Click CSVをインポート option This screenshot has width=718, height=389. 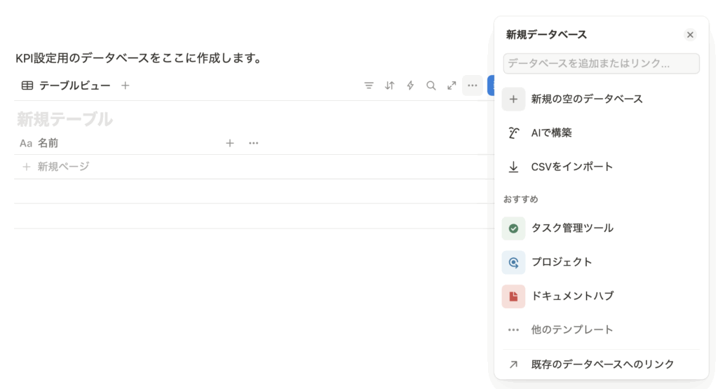[x=571, y=167]
